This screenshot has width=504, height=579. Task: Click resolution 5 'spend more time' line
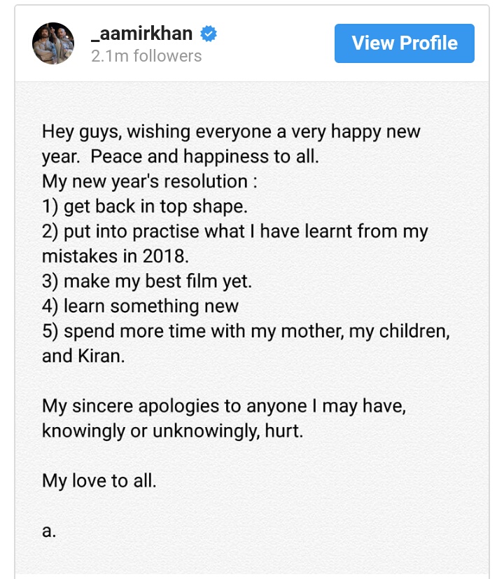point(246,331)
